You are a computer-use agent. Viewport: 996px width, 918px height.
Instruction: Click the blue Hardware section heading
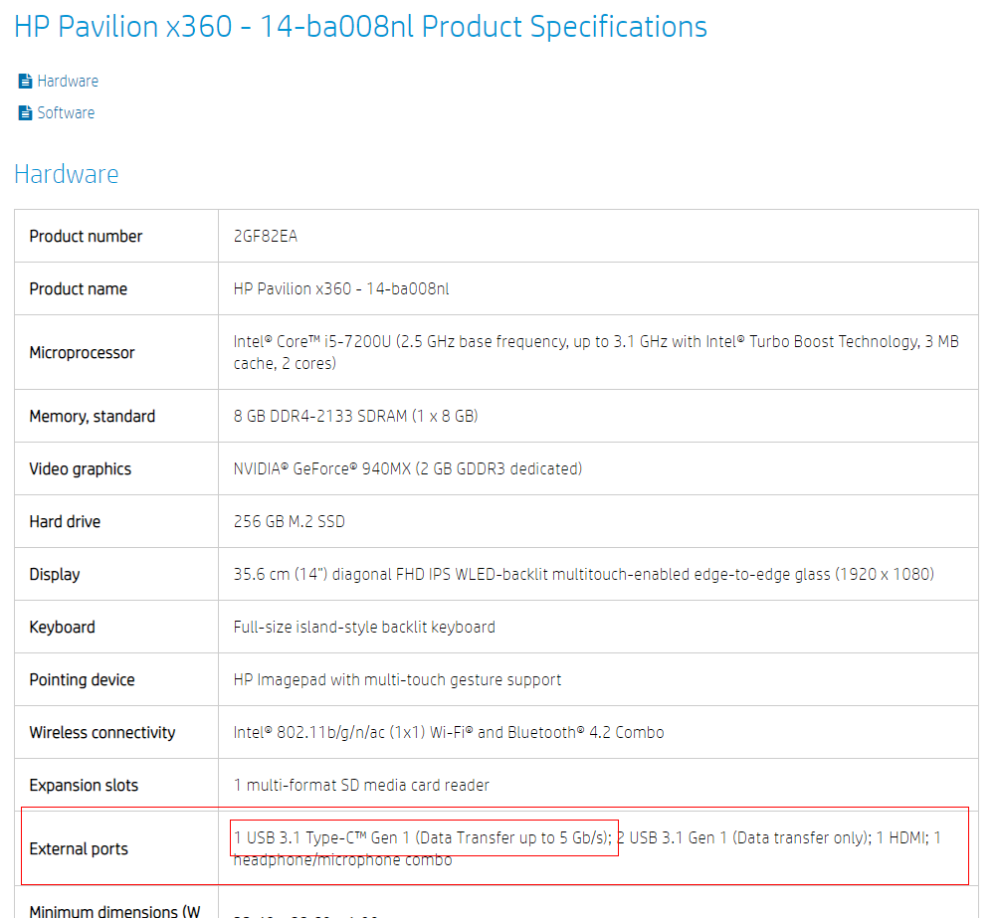[66, 174]
